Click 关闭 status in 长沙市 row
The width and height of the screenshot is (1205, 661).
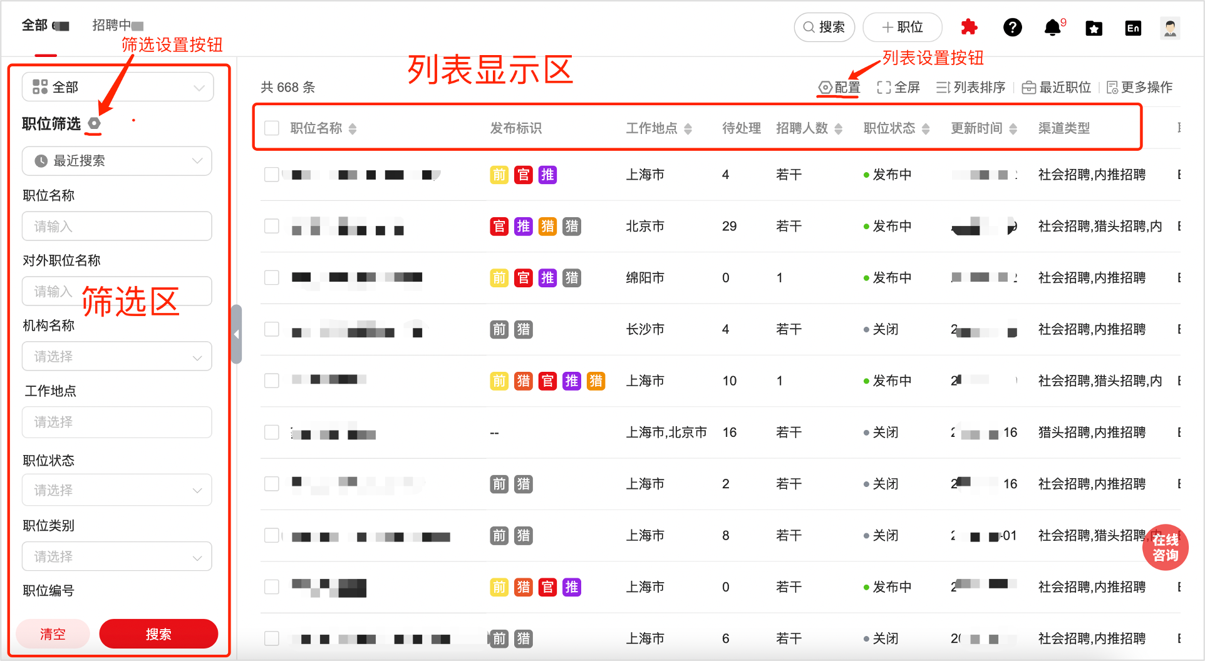tap(881, 329)
